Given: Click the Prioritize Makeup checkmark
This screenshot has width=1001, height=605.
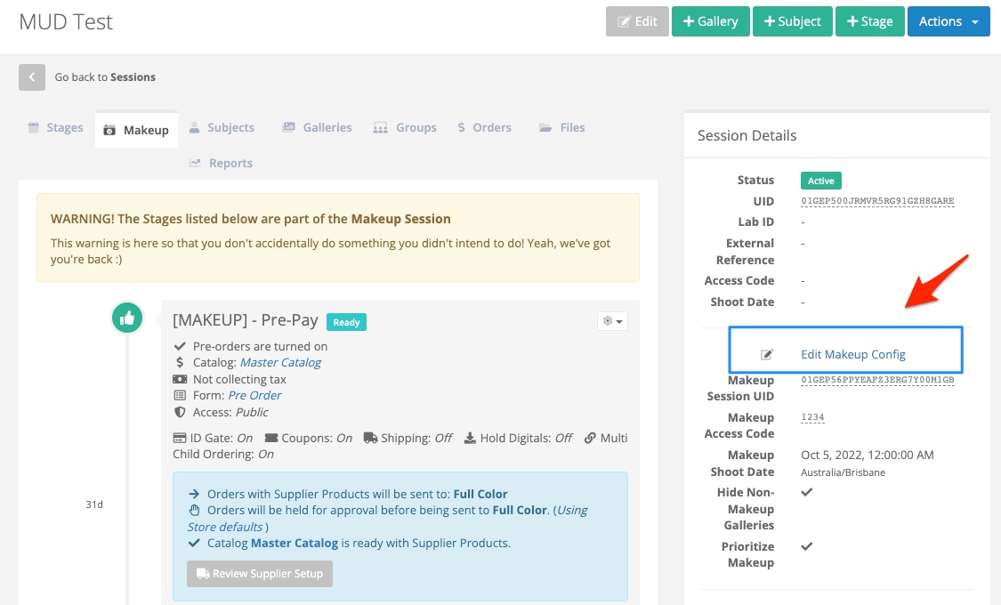Looking at the screenshot, I should (807, 546).
